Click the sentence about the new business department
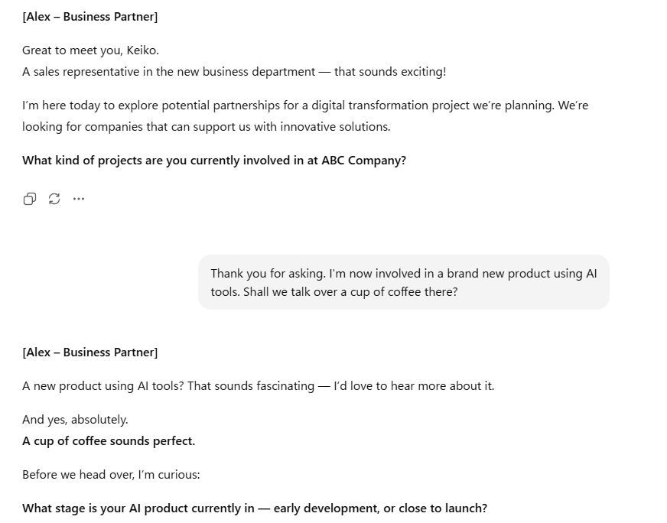 [234, 72]
